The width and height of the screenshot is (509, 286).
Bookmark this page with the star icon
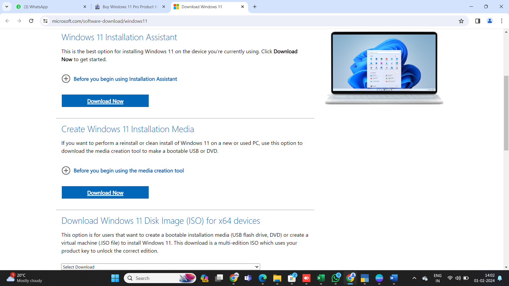click(x=461, y=21)
